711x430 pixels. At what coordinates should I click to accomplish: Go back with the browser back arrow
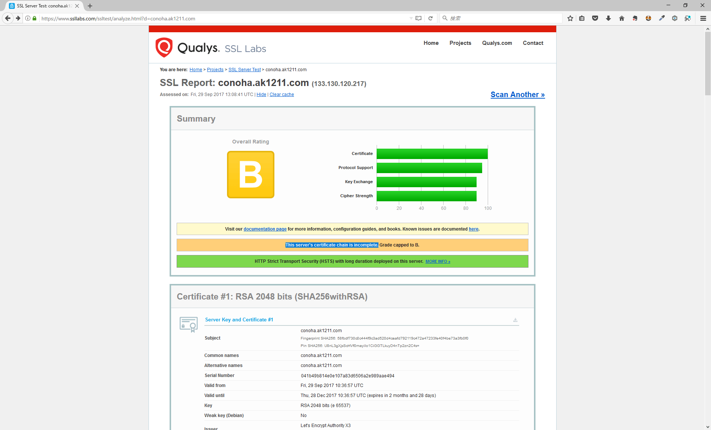pyautogui.click(x=7, y=18)
